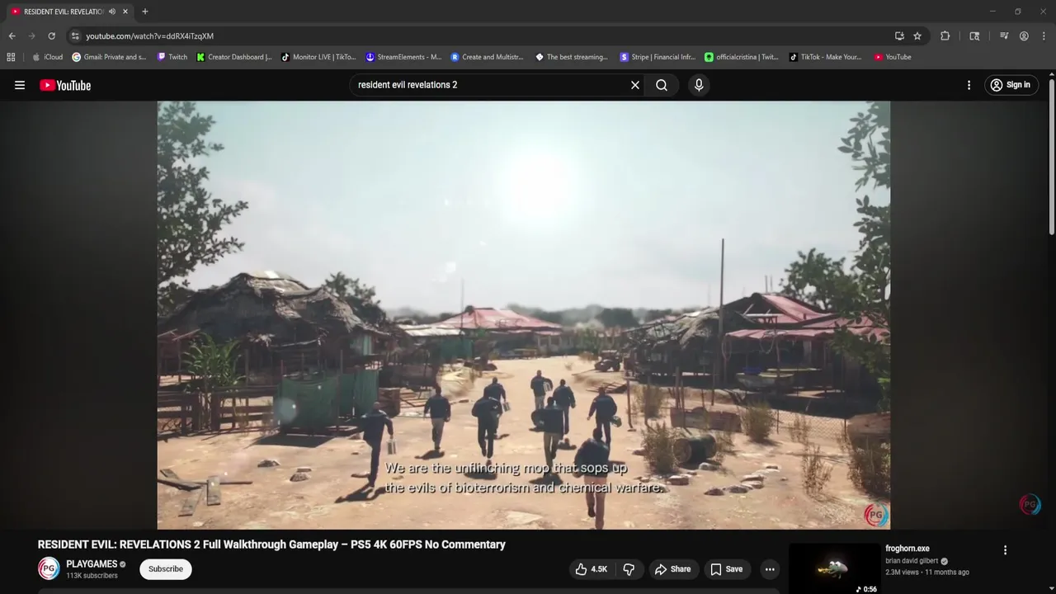Install app icon in address bar

pos(899,36)
